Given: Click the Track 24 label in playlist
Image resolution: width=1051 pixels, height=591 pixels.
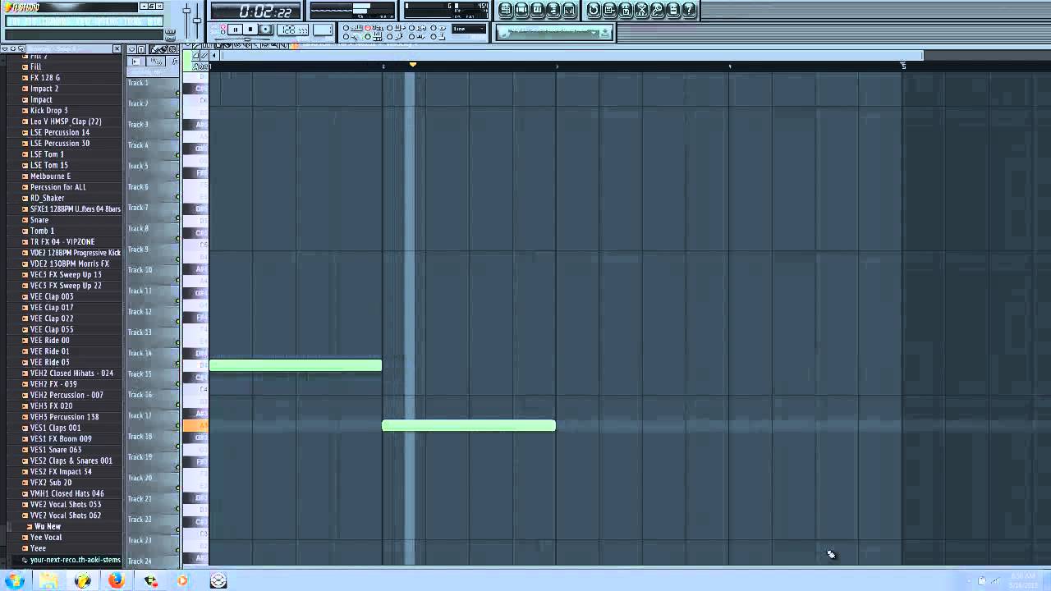Looking at the screenshot, I should tap(140, 561).
